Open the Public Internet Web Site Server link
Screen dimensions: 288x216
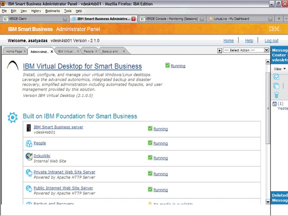point(63,188)
